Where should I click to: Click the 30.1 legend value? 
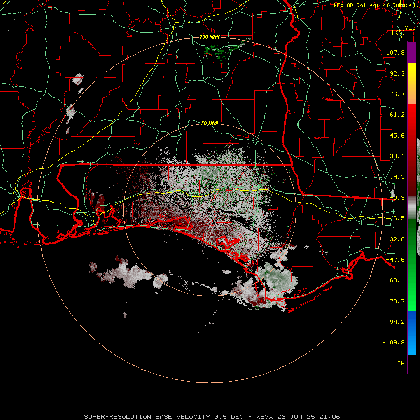pyautogui.click(x=397, y=156)
